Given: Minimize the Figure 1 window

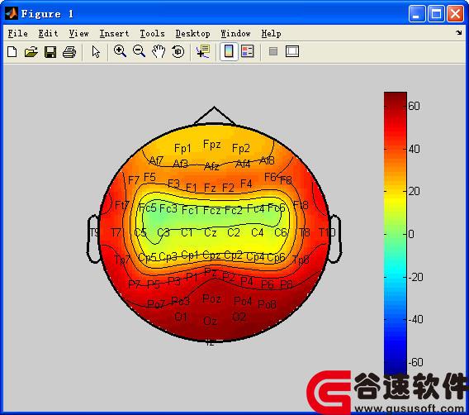Looking at the screenshot, I should pyautogui.click(x=417, y=13).
